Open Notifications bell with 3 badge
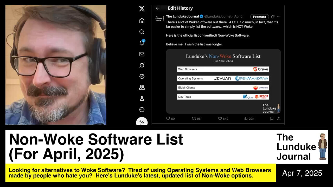 [x=142, y=43]
